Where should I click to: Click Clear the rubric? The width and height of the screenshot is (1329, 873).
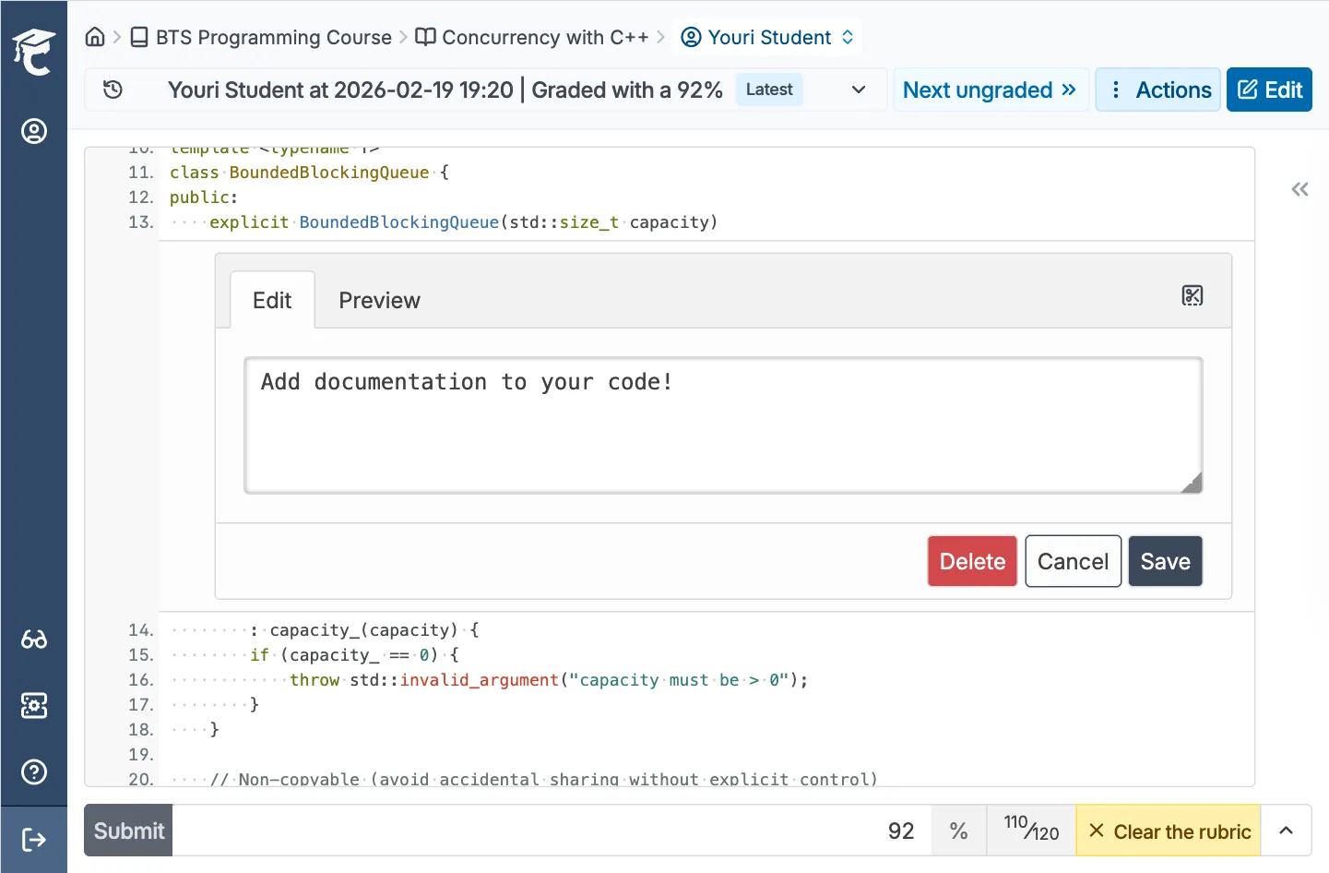tap(1169, 831)
